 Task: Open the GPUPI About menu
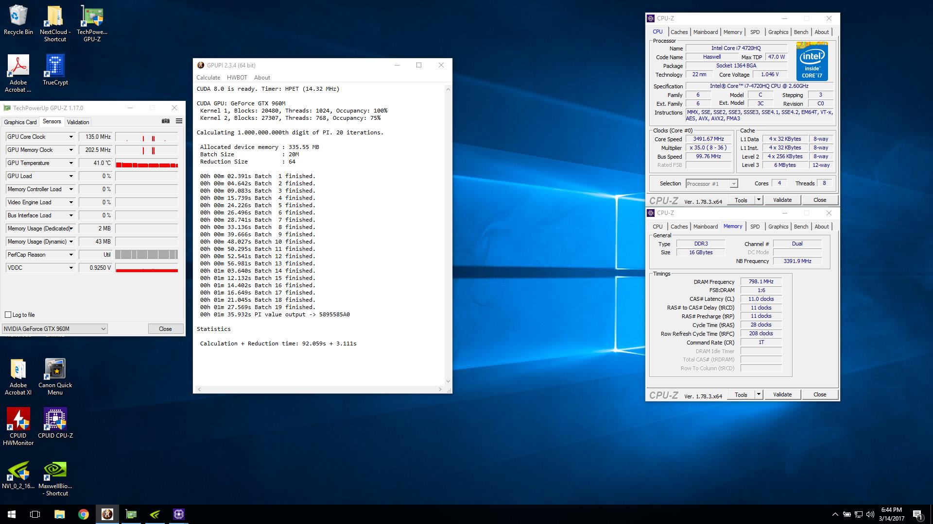click(x=262, y=78)
